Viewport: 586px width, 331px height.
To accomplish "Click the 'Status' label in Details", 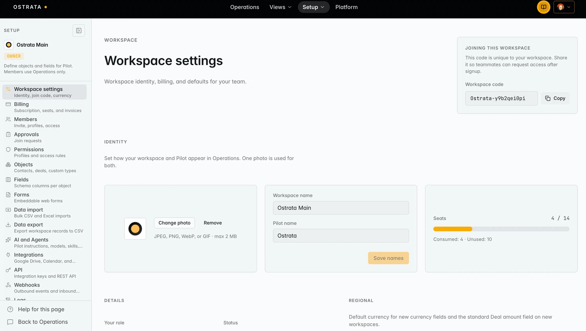I will click(230, 323).
